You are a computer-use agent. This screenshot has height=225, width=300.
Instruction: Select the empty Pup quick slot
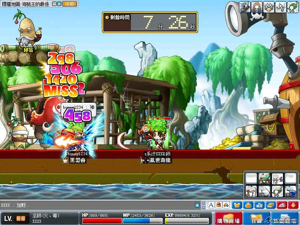point(291,178)
